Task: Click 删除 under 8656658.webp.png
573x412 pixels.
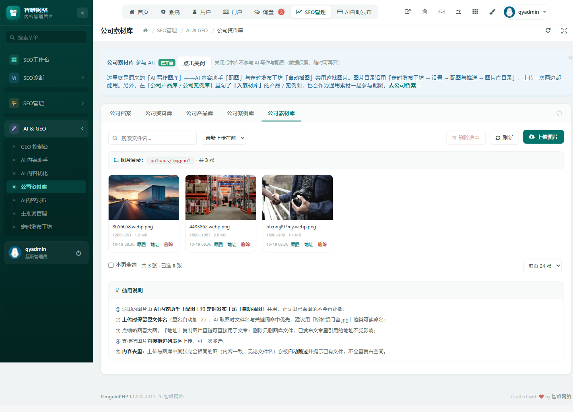Action: (x=169, y=244)
